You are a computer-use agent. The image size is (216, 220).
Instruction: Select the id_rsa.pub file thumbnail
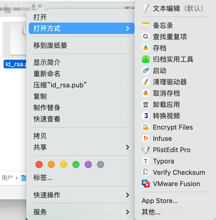[x=14, y=40]
